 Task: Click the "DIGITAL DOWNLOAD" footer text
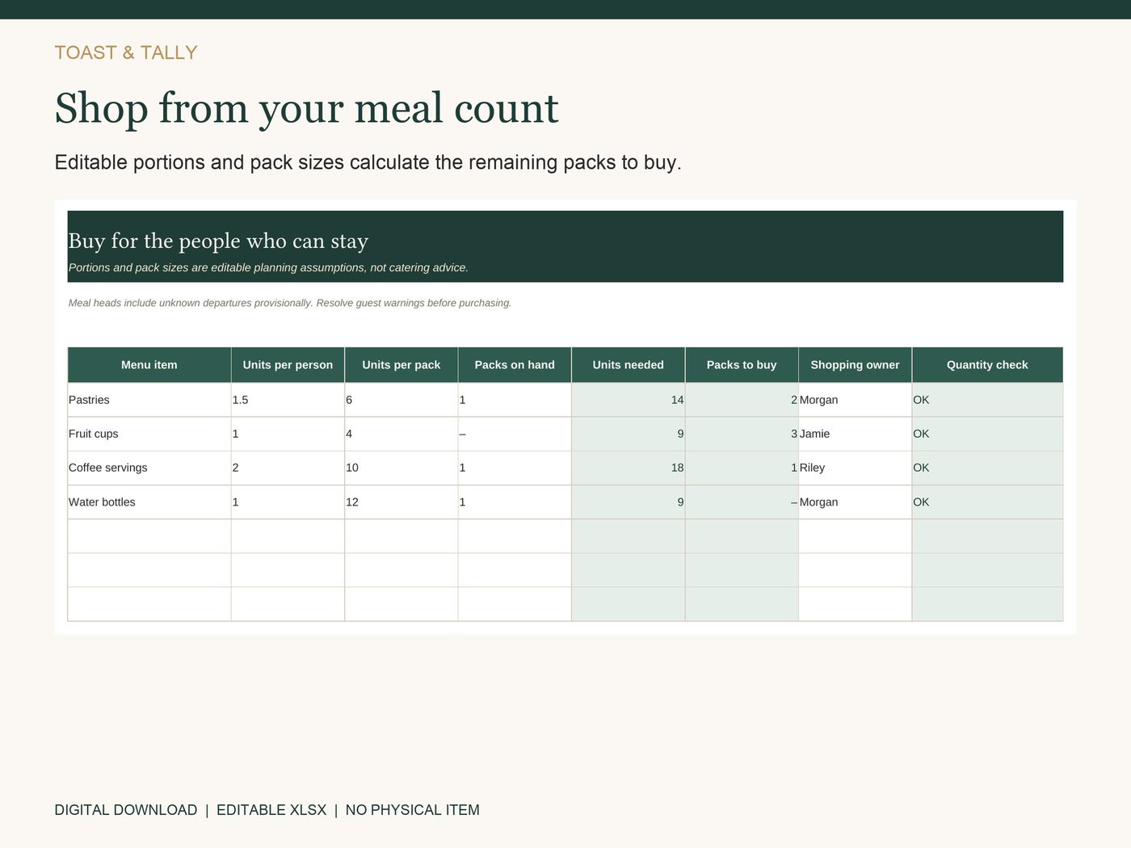coord(126,810)
